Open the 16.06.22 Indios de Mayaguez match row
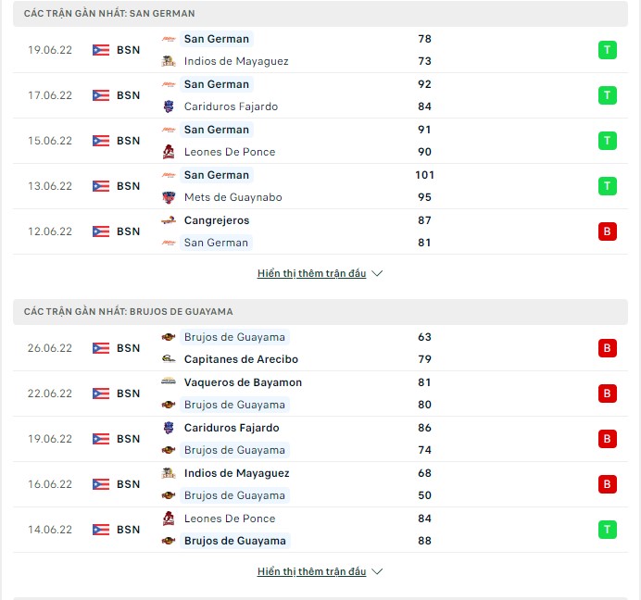This screenshot has width=641, height=600. 320,484
